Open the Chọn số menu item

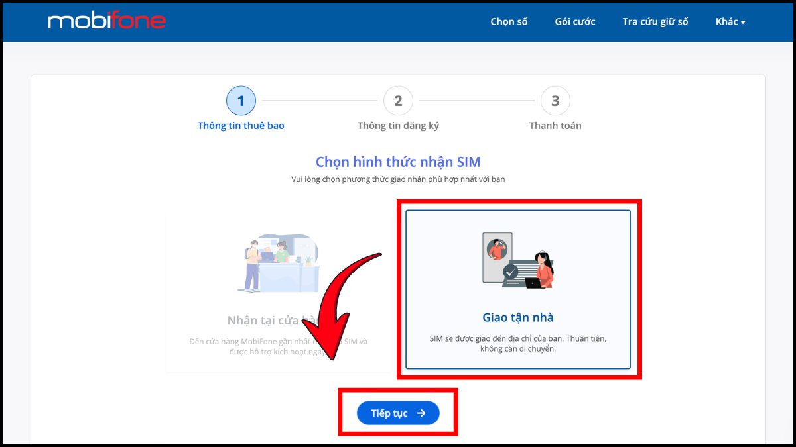click(509, 21)
